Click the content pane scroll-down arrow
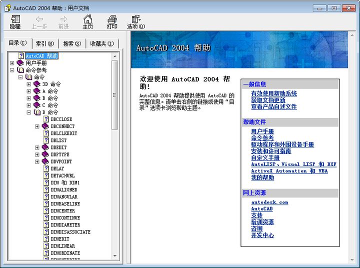The height and width of the screenshot is (268, 360). (x=352, y=260)
